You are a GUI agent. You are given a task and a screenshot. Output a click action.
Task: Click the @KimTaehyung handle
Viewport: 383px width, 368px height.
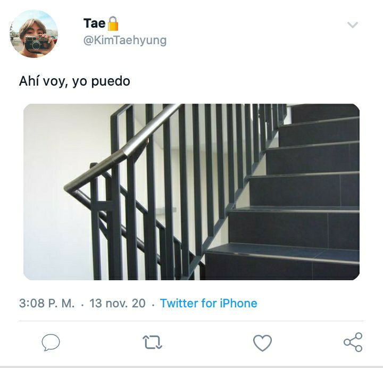125,40
